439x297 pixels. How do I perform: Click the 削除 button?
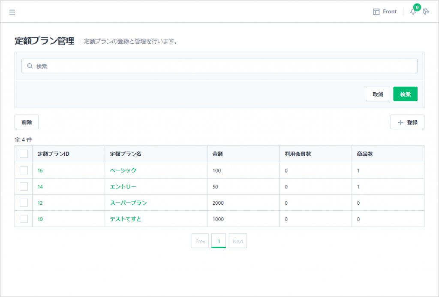pyautogui.click(x=27, y=122)
